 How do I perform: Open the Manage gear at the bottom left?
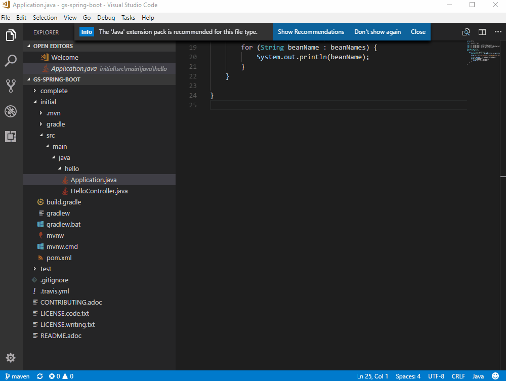(x=11, y=357)
